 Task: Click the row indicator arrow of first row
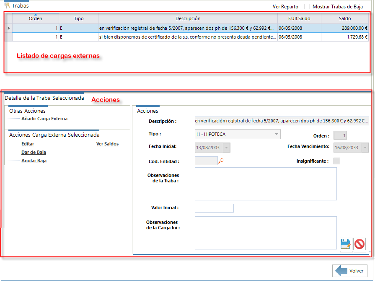coord(9,28)
